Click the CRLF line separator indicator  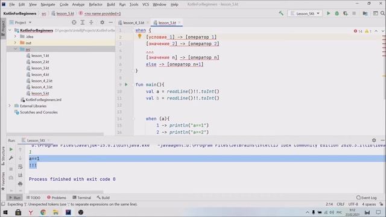[340, 204]
